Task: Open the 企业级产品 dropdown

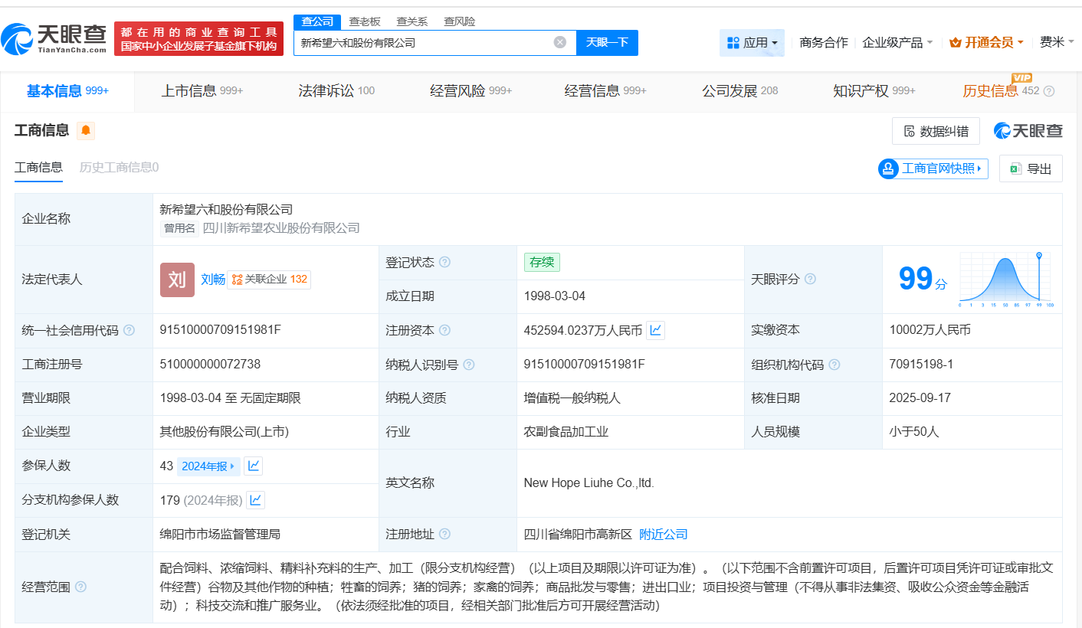Action: [897, 43]
